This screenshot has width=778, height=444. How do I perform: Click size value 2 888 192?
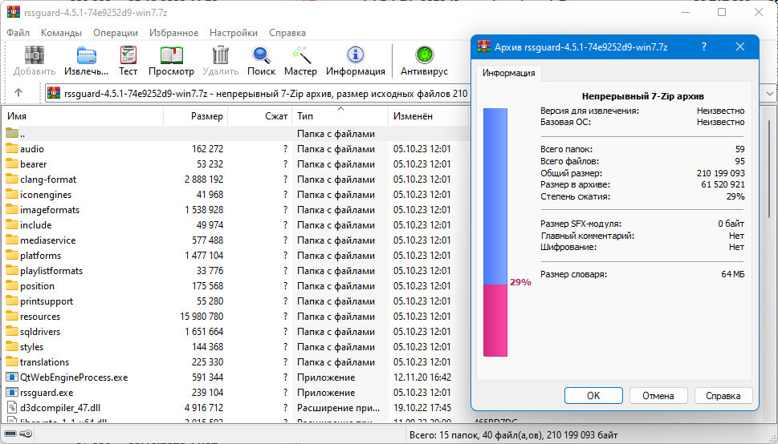point(204,180)
